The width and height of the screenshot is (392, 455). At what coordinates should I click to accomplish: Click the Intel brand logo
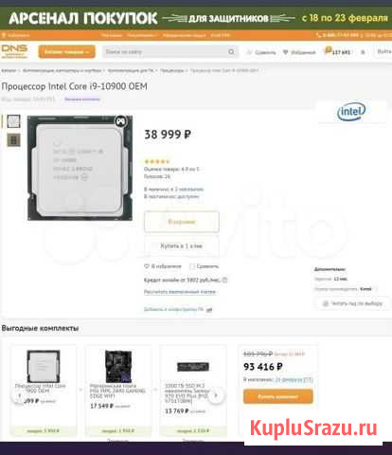click(351, 112)
